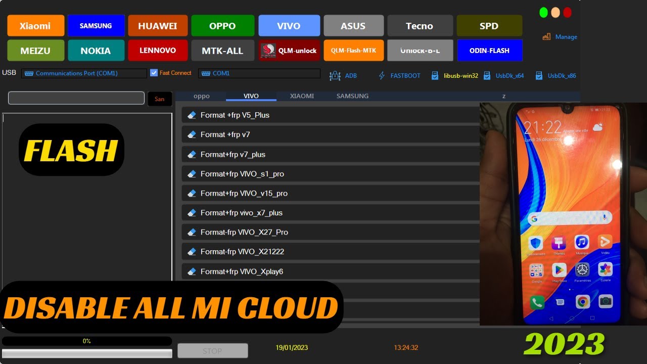Open the Communications Port (COM1) dropdown
This screenshot has width=647, height=364.
(84, 73)
